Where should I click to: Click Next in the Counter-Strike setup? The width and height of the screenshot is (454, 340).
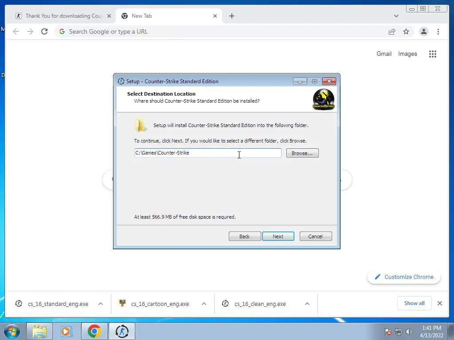[x=278, y=236]
